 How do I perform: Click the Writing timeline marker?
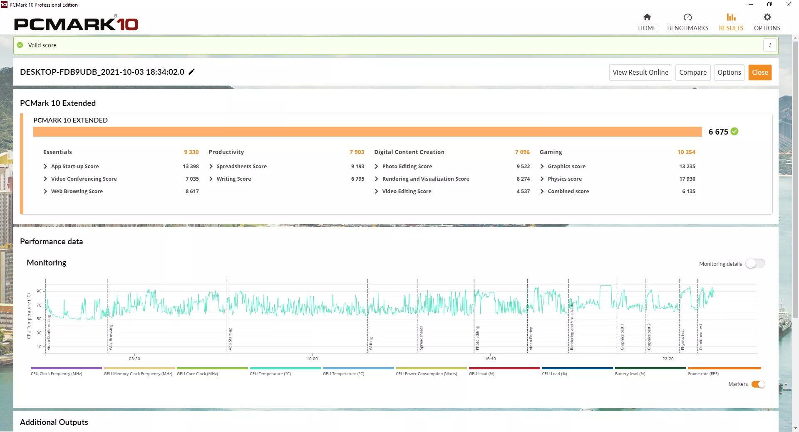point(371,344)
